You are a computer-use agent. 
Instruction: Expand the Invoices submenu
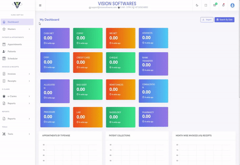[x=29, y=74]
